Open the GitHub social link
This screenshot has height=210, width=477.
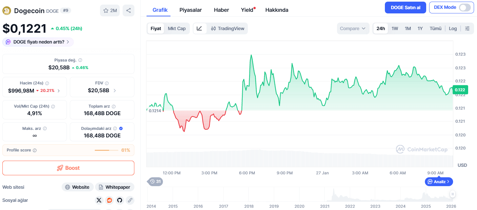pyautogui.click(x=120, y=200)
